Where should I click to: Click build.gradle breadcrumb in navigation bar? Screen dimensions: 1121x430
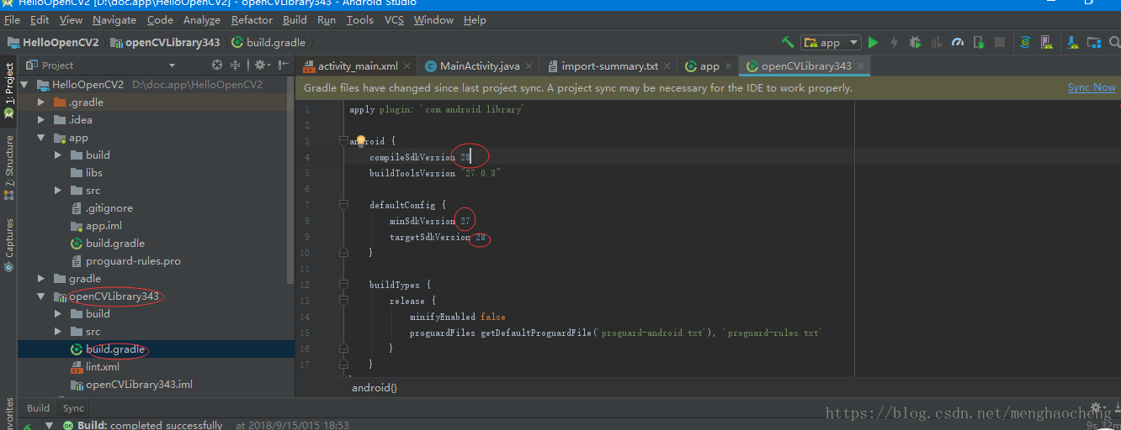tap(268, 42)
